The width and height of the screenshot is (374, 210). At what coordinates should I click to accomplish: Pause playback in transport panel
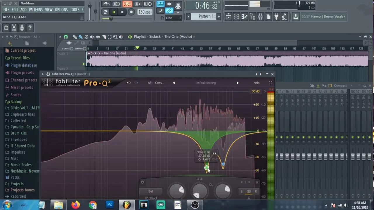(114, 12)
